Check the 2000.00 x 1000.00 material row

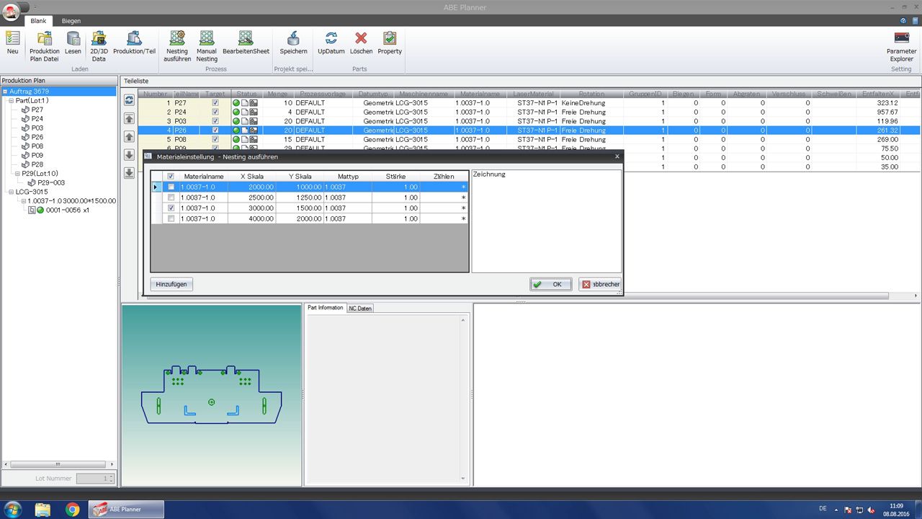pyautogui.click(x=171, y=187)
